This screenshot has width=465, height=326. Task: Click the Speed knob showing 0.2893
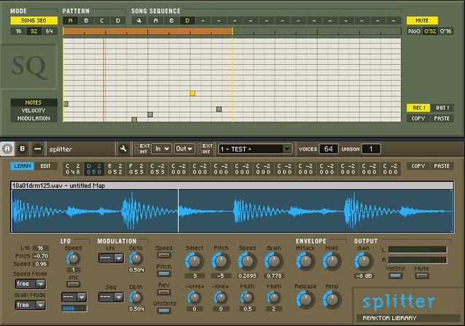tap(247, 261)
